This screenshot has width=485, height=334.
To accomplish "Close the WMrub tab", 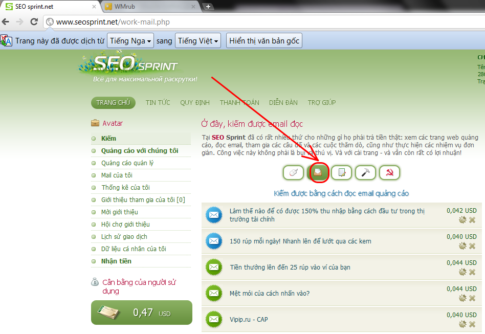I will pos(193,7).
